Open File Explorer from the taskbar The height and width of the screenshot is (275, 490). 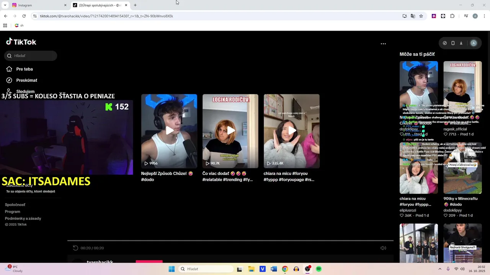(x=251, y=269)
